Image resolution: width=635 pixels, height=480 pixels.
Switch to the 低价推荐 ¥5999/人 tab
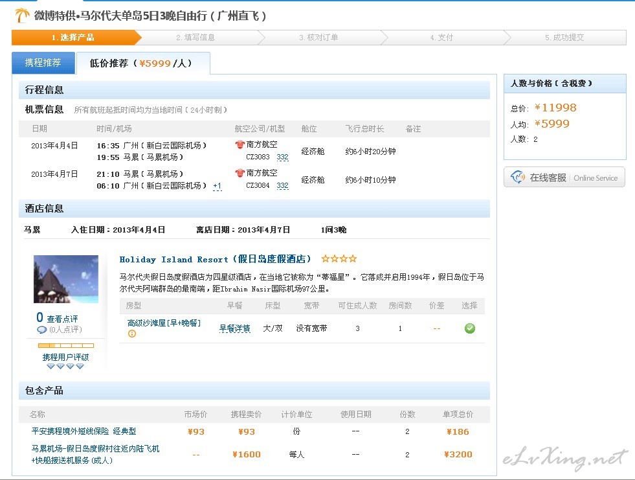click(143, 63)
